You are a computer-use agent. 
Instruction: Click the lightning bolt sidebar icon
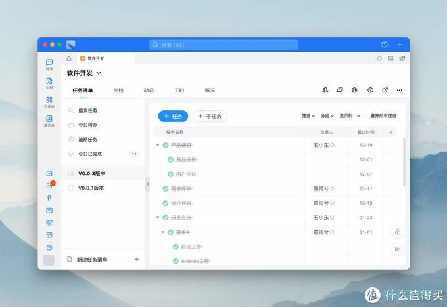(x=49, y=197)
